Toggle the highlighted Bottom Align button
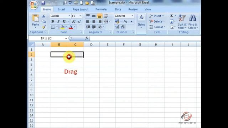The height and width of the screenshot is (128, 228). point(100,16)
